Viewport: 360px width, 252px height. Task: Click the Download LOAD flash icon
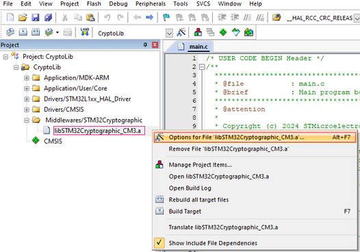[85, 32]
